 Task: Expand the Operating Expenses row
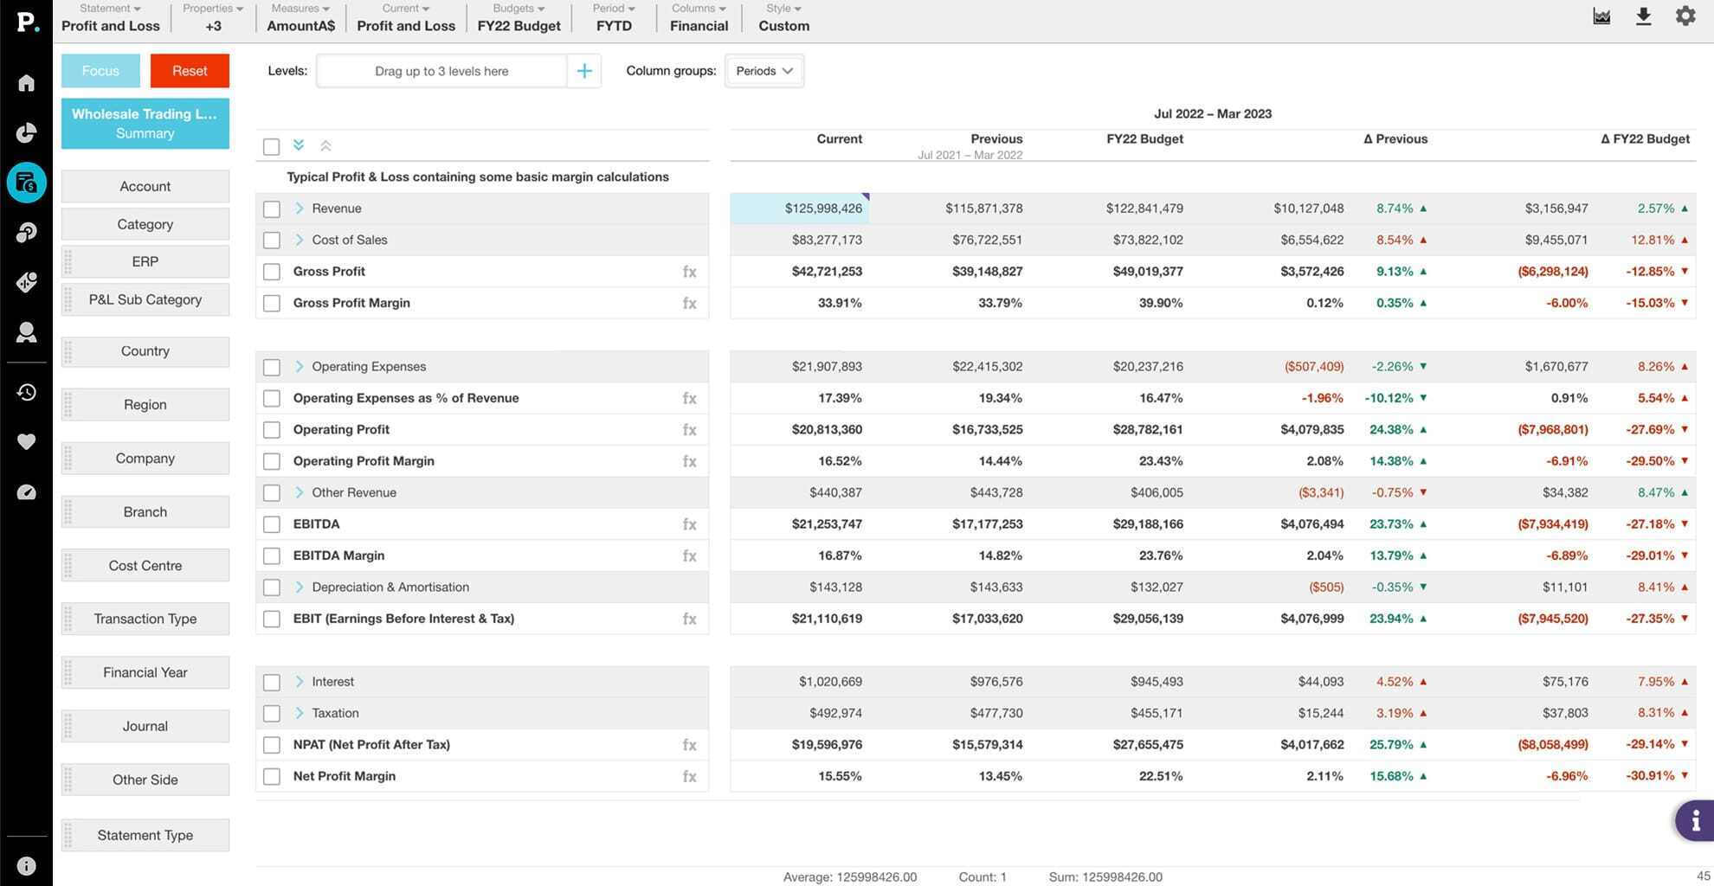(300, 367)
